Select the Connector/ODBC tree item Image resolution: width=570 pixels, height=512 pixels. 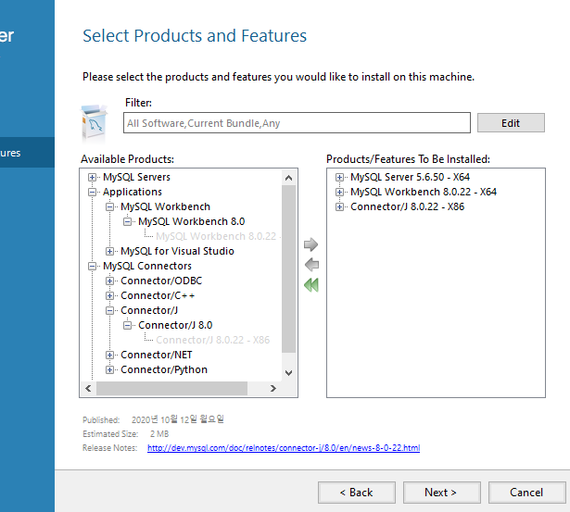[161, 281]
